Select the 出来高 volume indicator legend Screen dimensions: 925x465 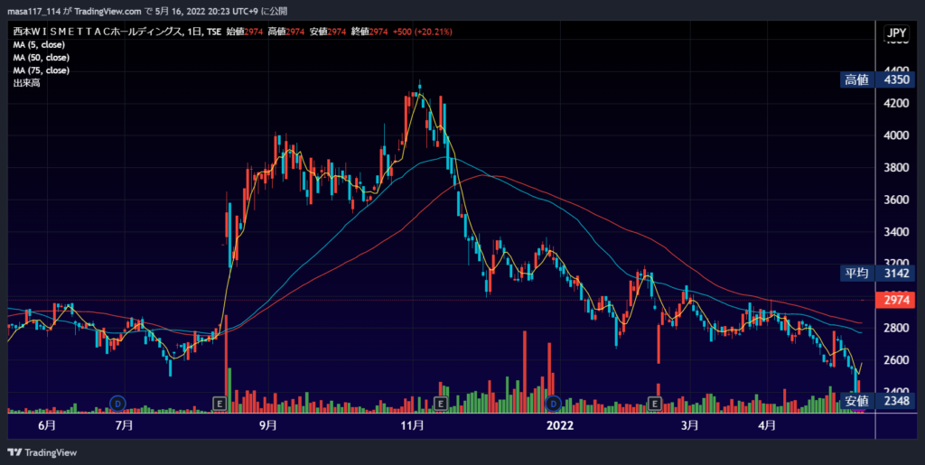click(26, 84)
